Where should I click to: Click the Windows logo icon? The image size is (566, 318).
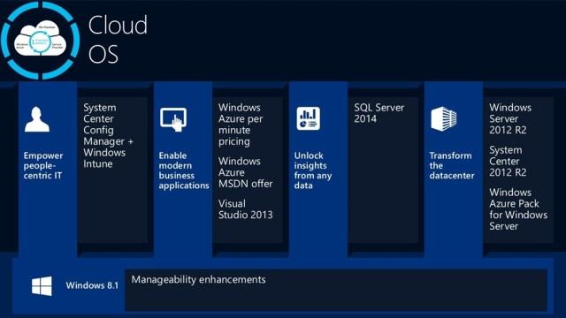pos(42,286)
